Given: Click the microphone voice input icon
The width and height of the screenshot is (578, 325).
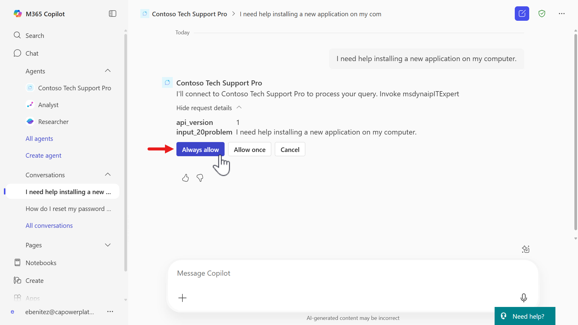Looking at the screenshot, I should tap(524, 298).
